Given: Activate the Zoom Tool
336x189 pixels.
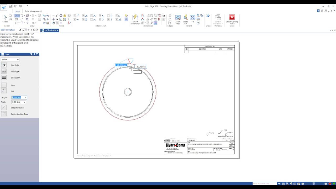Looking at the screenshot, I should coord(185,20).
